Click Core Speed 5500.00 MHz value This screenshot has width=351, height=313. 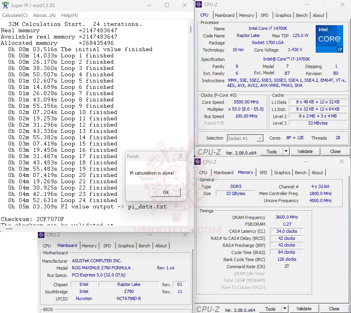pos(246,102)
